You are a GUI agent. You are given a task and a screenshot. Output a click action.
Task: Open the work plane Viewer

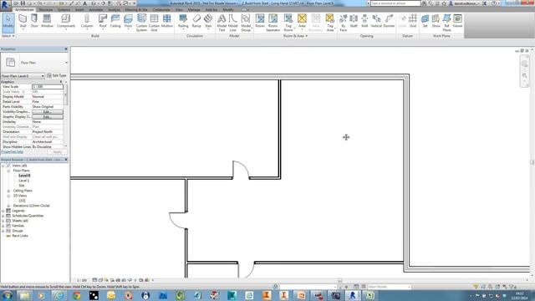point(457,22)
